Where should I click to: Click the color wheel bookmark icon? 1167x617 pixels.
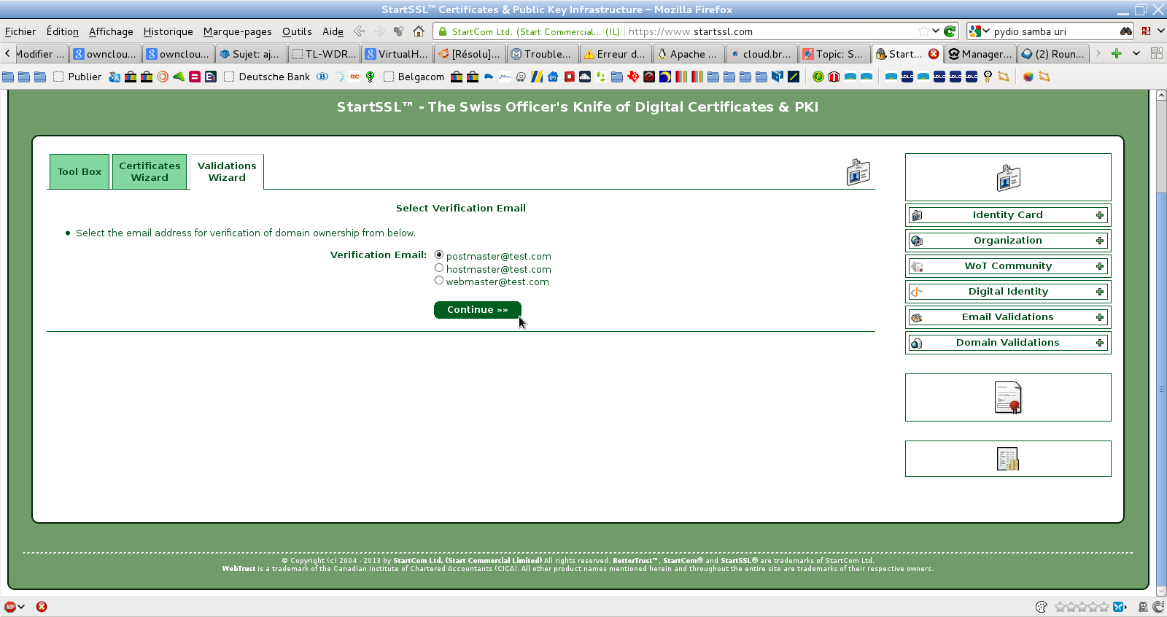1028,77
